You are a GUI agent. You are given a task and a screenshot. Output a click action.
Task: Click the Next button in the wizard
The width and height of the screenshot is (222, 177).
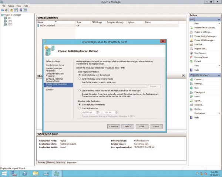click(128, 126)
